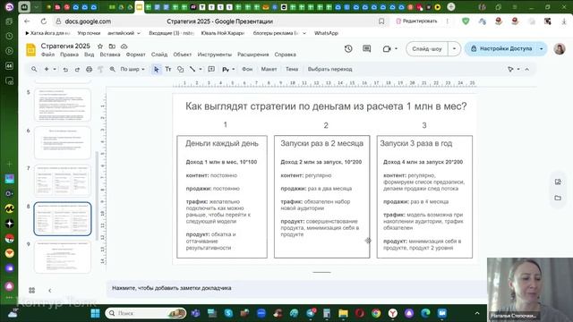Image resolution: width=573 pixels, height=322 pixels.
Task: Start the Слайд-шоу presentation
Action: click(427, 48)
